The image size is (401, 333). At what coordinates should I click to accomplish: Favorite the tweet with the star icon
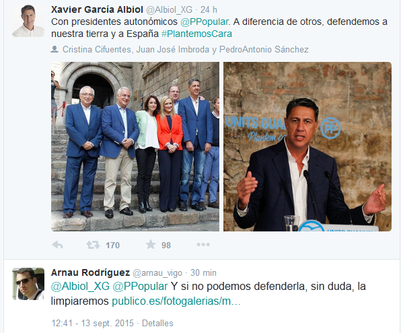[x=151, y=245]
